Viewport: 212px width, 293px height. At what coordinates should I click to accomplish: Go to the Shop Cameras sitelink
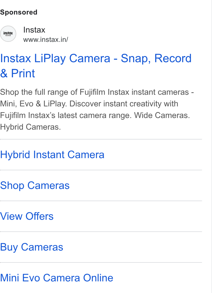click(35, 185)
